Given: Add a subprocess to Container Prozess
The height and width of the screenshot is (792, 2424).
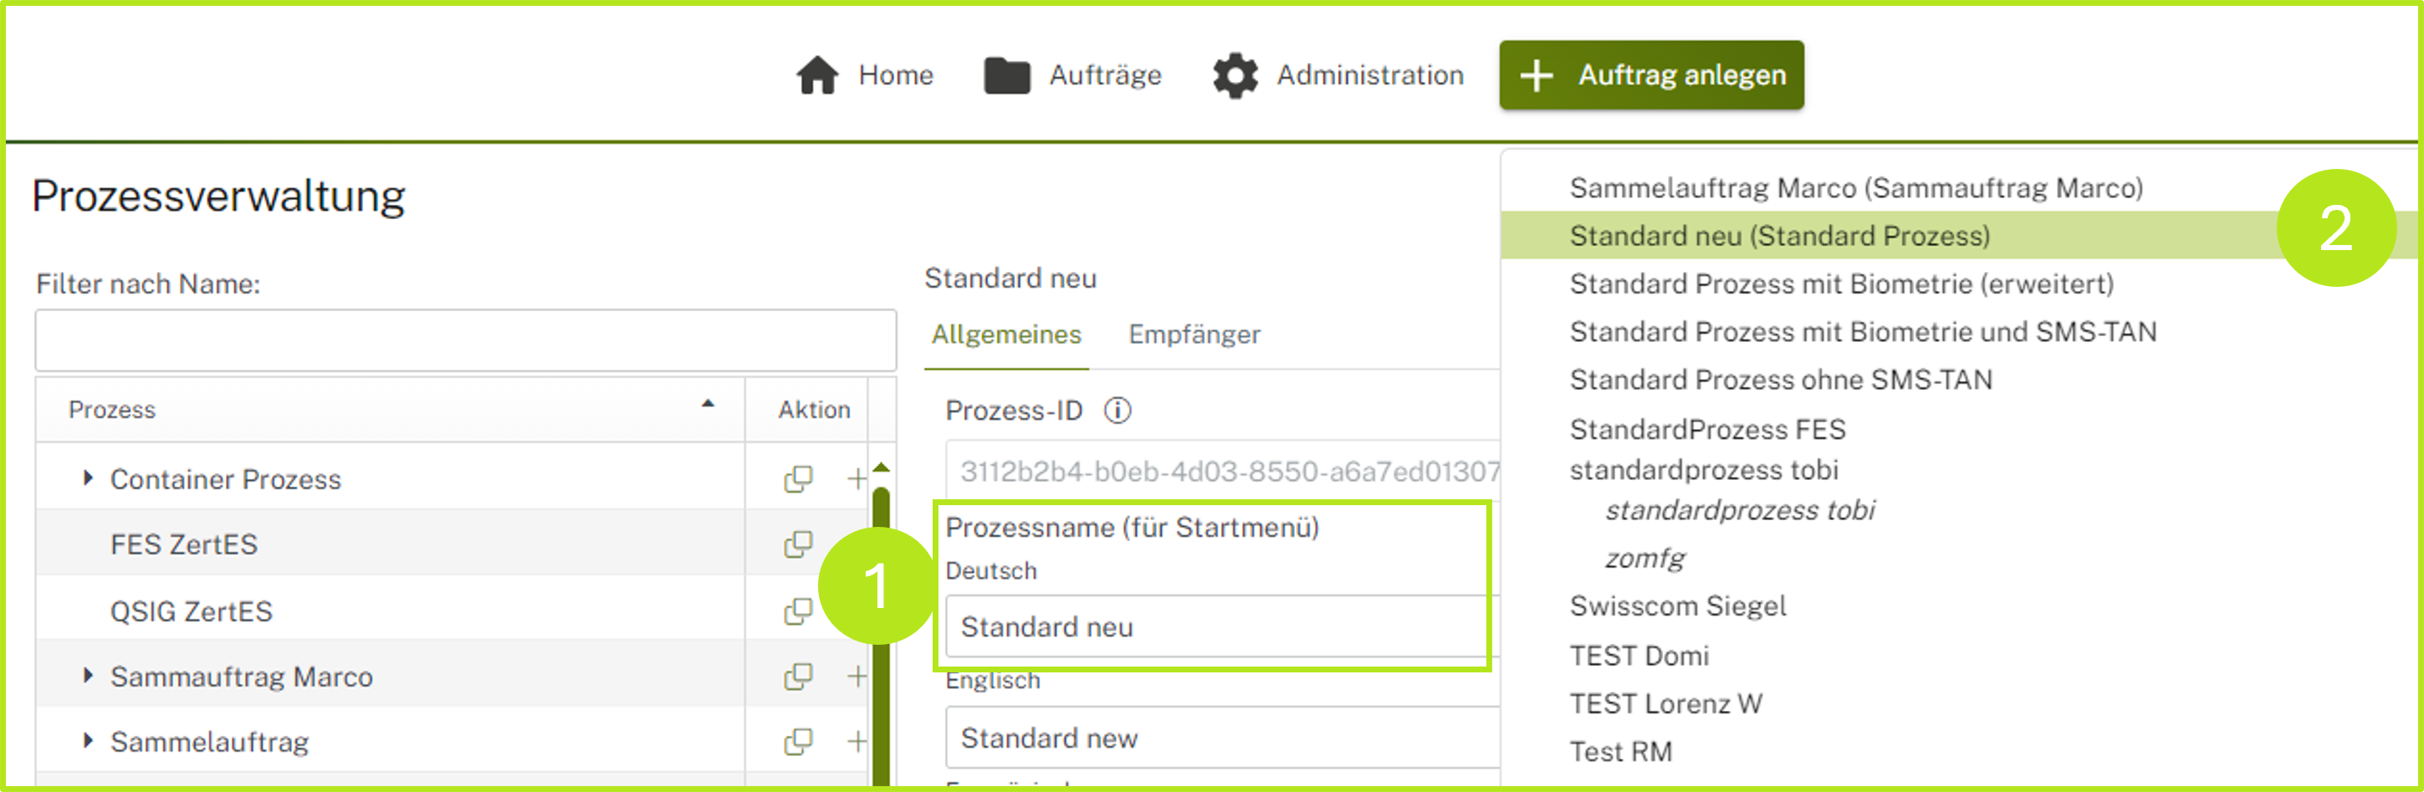Looking at the screenshot, I should click(856, 478).
